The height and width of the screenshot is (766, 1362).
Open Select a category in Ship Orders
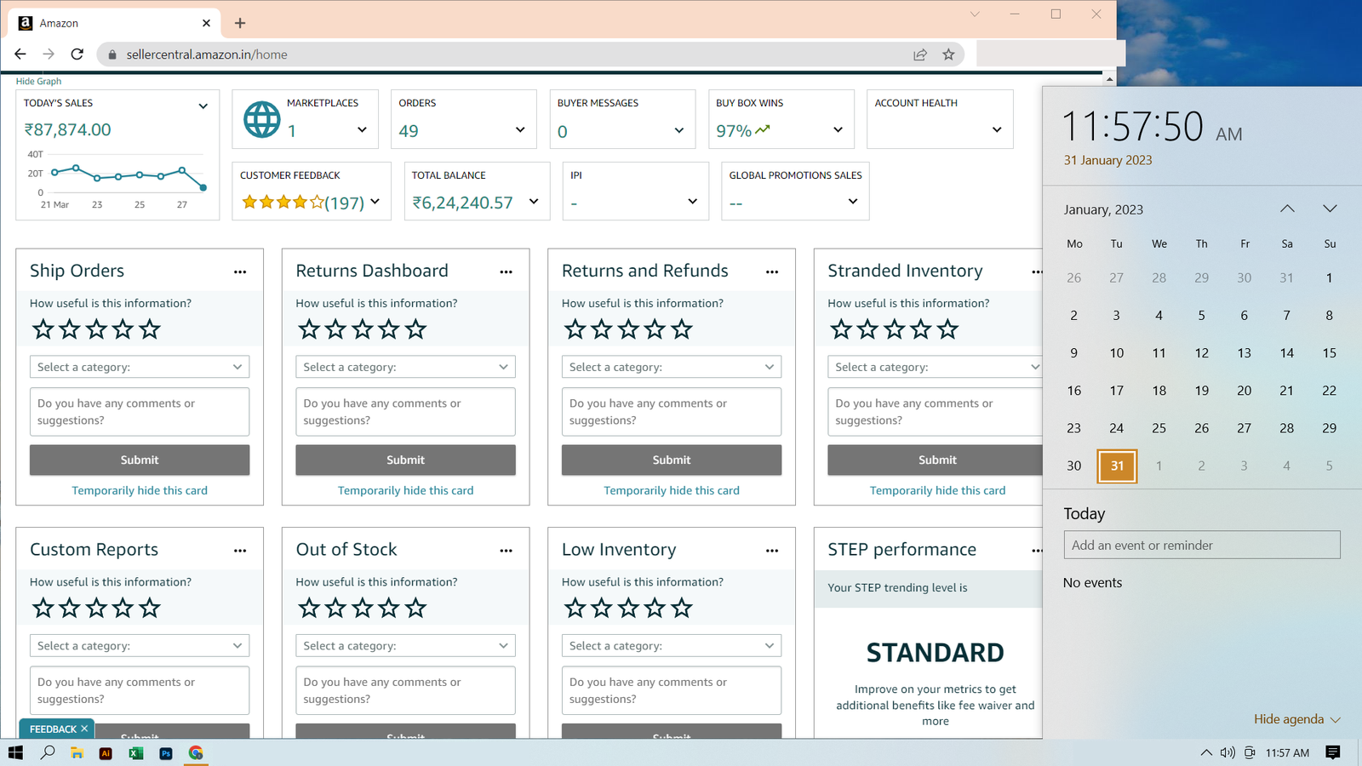click(x=140, y=367)
